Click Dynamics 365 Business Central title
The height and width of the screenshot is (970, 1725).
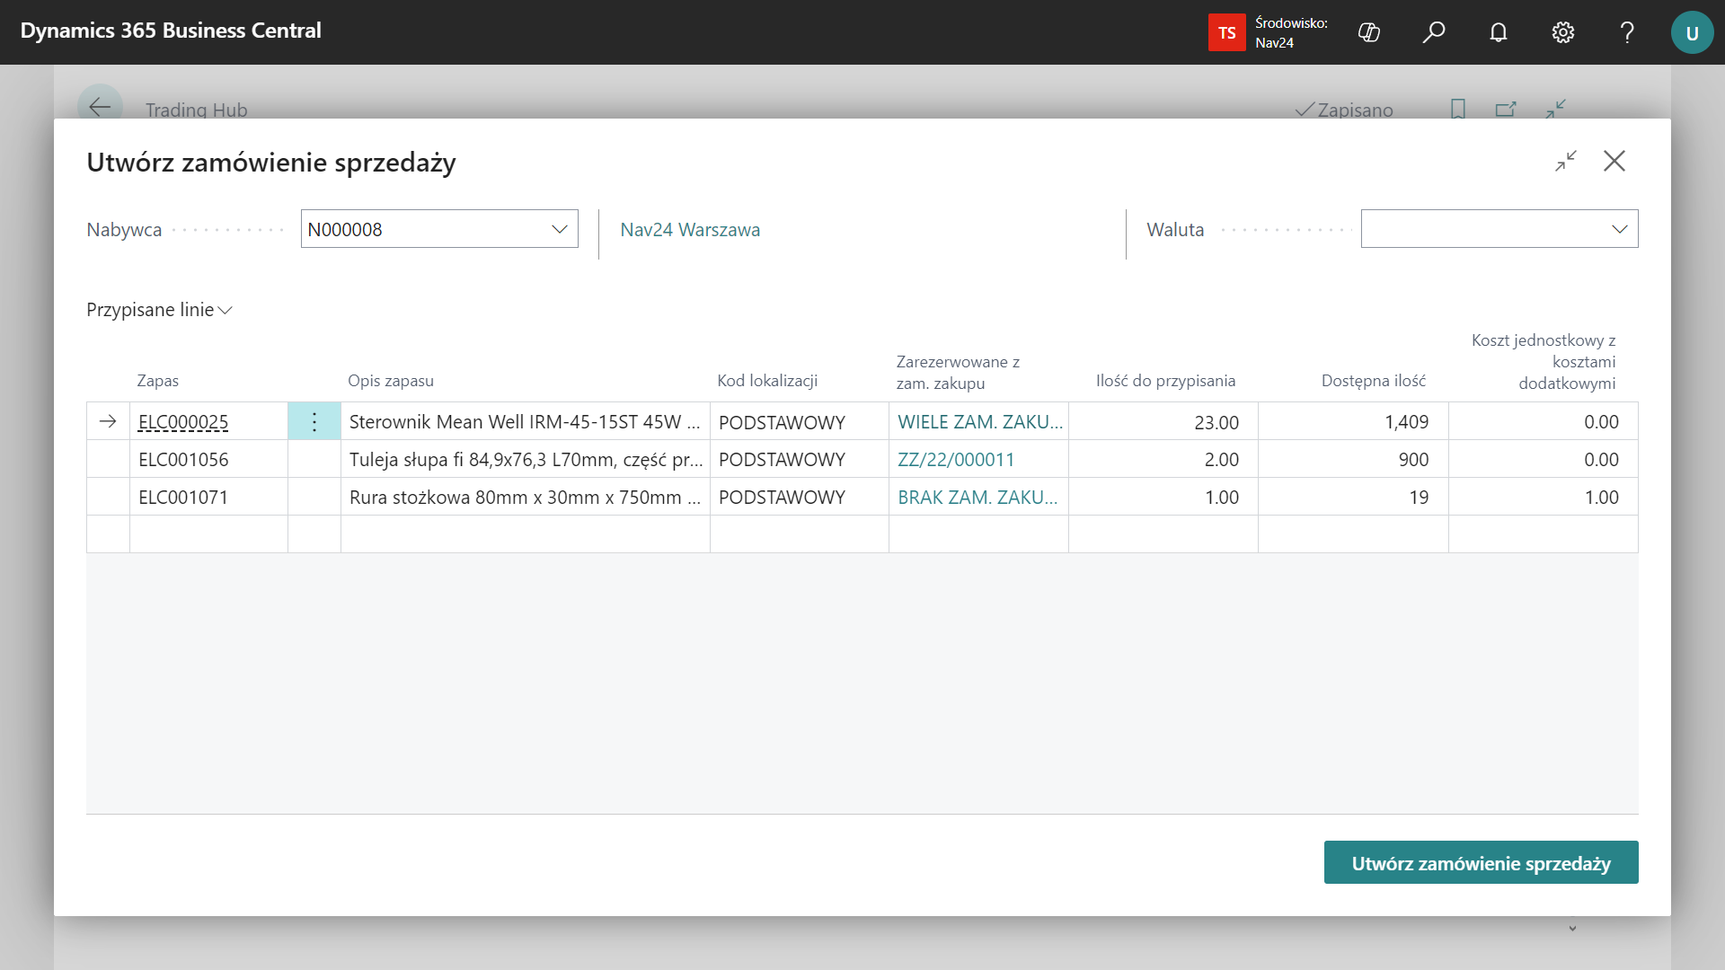click(171, 31)
